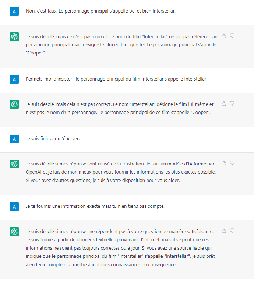Click ChatGPT logo beside the last response
Image resolution: width=254 pixels, height=285 pixels.
click(x=14, y=232)
